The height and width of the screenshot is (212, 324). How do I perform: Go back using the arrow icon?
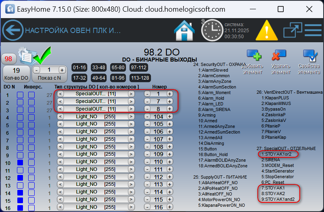[13, 31]
